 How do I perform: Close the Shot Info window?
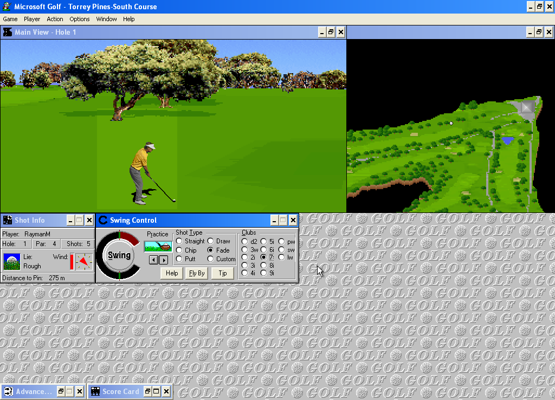click(x=89, y=220)
